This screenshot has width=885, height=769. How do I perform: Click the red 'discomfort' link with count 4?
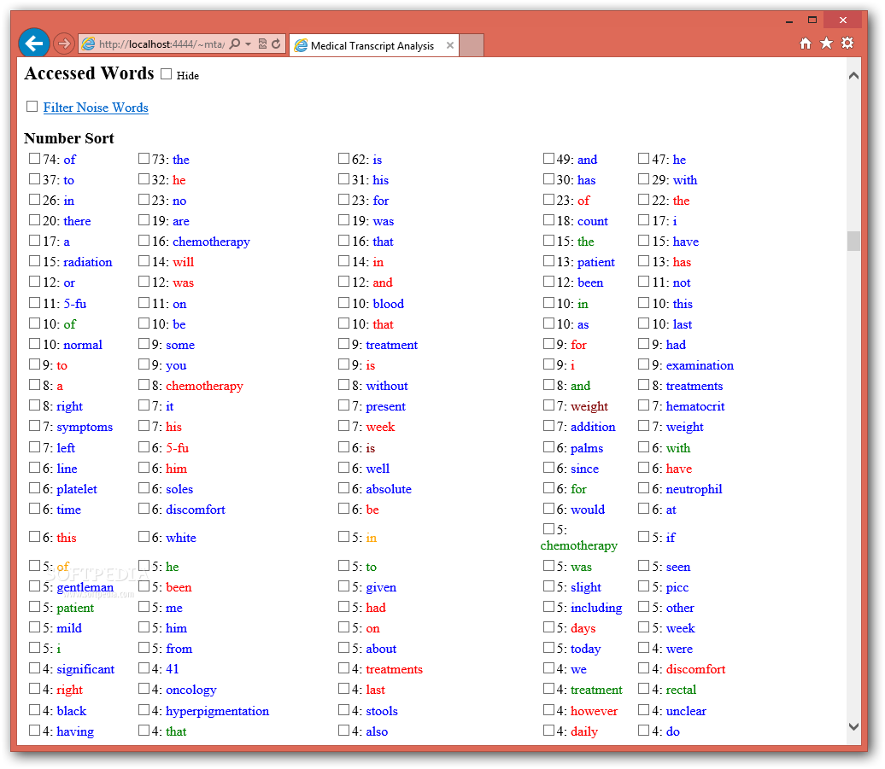pyautogui.click(x=695, y=670)
